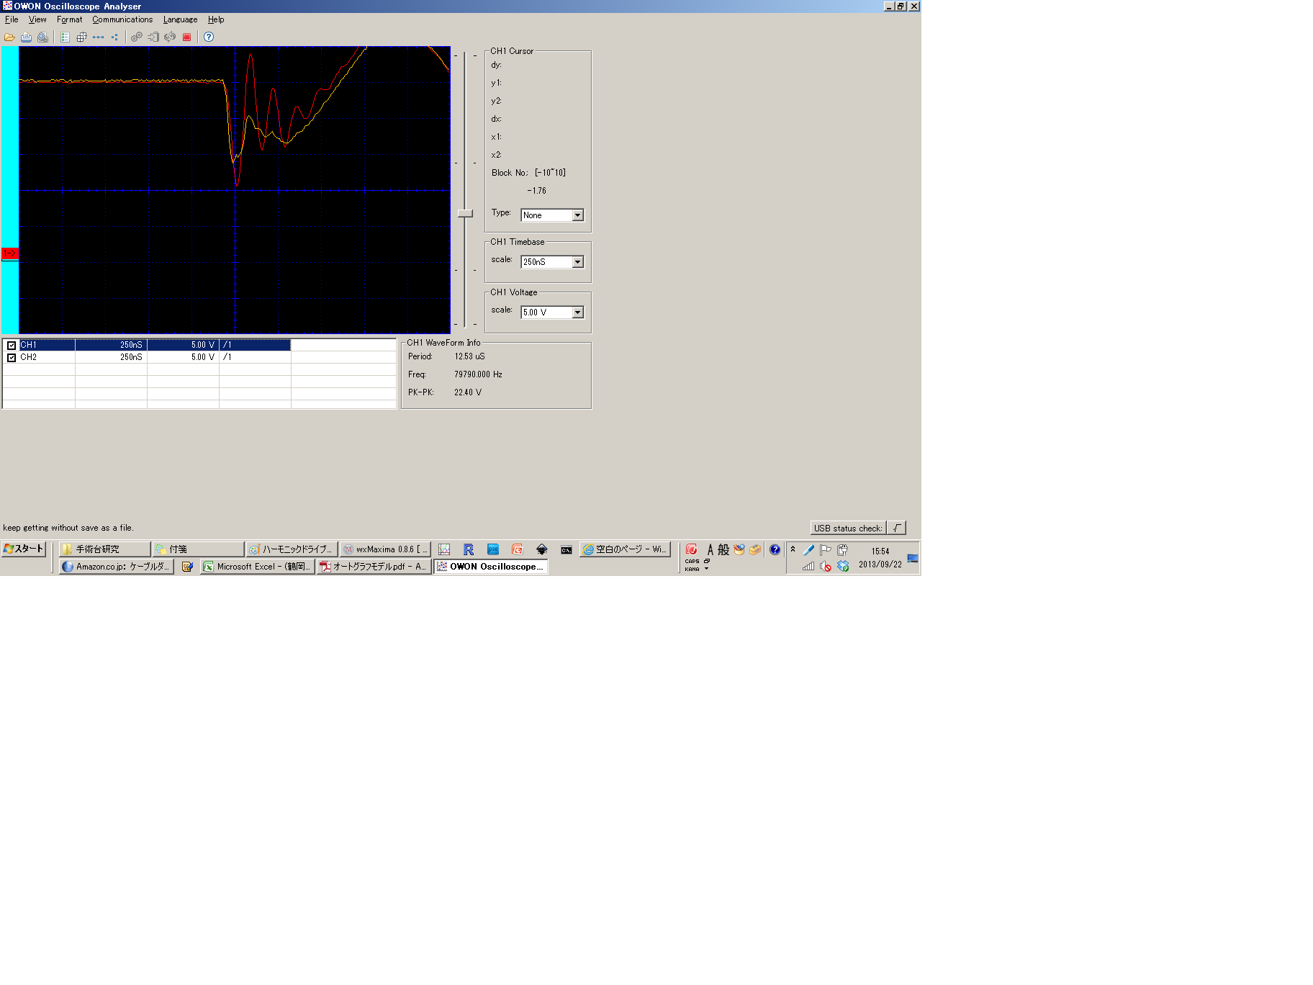Click the gears settings toolbar icon

(136, 37)
